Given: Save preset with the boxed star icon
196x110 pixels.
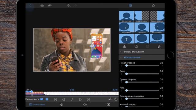Looking at the screenshot, I should click(x=159, y=46).
